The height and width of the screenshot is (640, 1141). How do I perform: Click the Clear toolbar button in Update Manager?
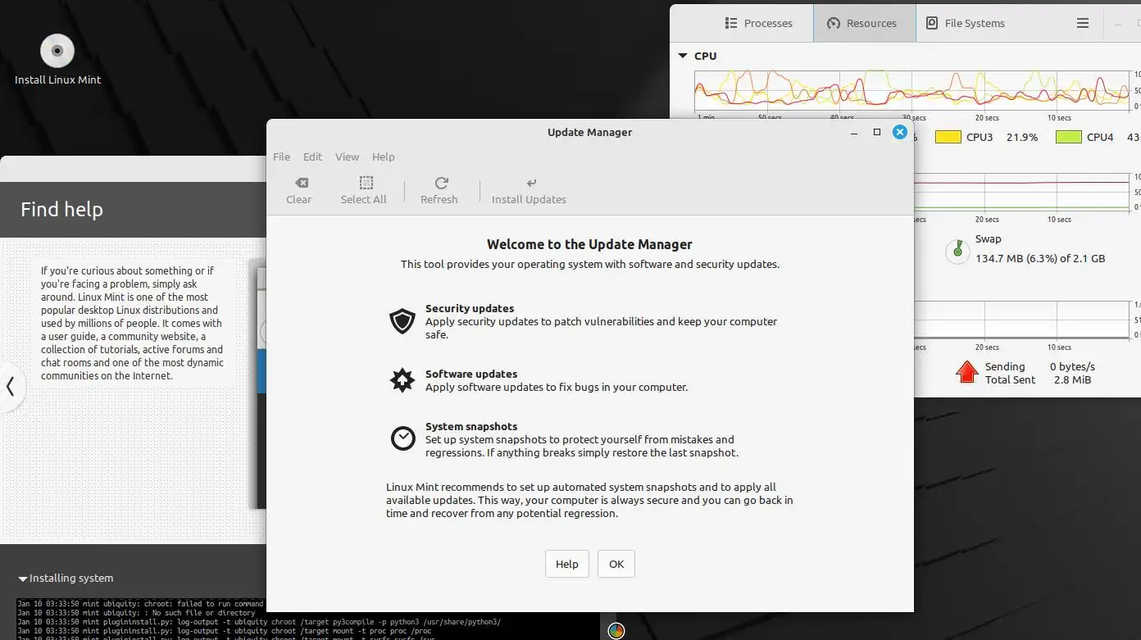click(298, 190)
